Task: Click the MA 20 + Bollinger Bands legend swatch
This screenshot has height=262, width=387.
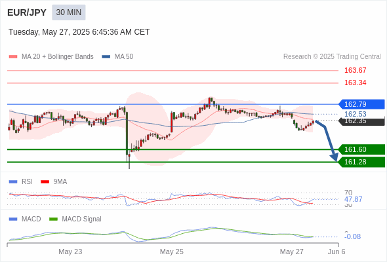Action: [13, 57]
